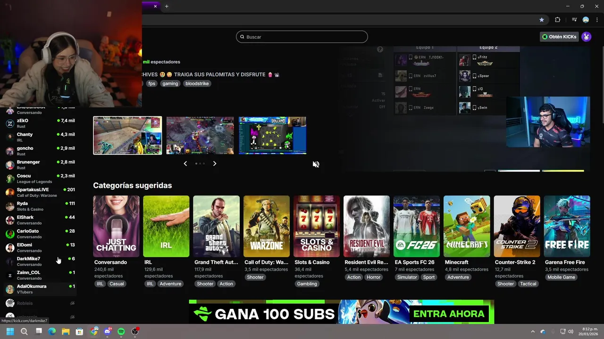This screenshot has width=604, height=339.
Task: Open CarloGato channel in sidebar
Action: pyautogui.click(x=40, y=234)
